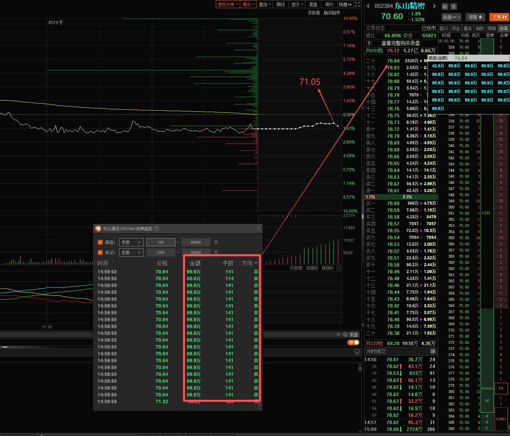Viewport: 510px width, 436px height.
Task: Click the stock name 东山精密 header
Action: (x=409, y=6)
